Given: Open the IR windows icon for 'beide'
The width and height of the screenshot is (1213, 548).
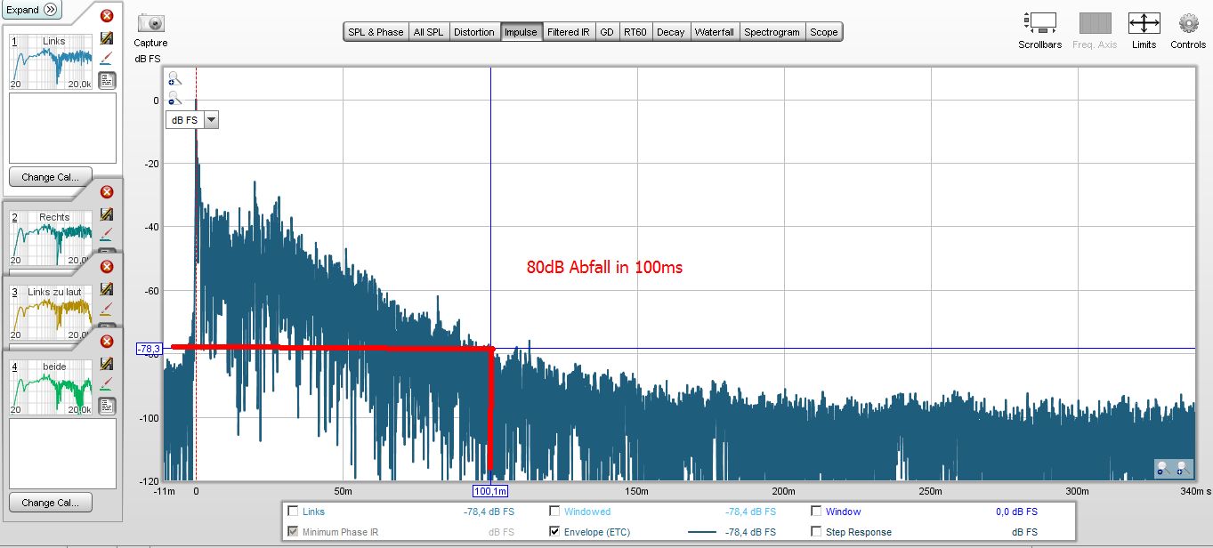Looking at the screenshot, I should 107,364.
